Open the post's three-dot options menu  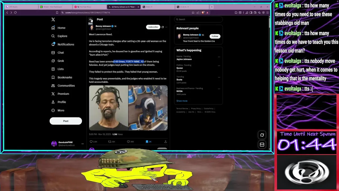tap(166, 27)
